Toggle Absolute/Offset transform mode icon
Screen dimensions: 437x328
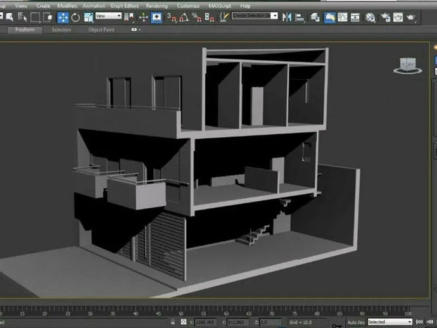pyautogui.click(x=184, y=322)
